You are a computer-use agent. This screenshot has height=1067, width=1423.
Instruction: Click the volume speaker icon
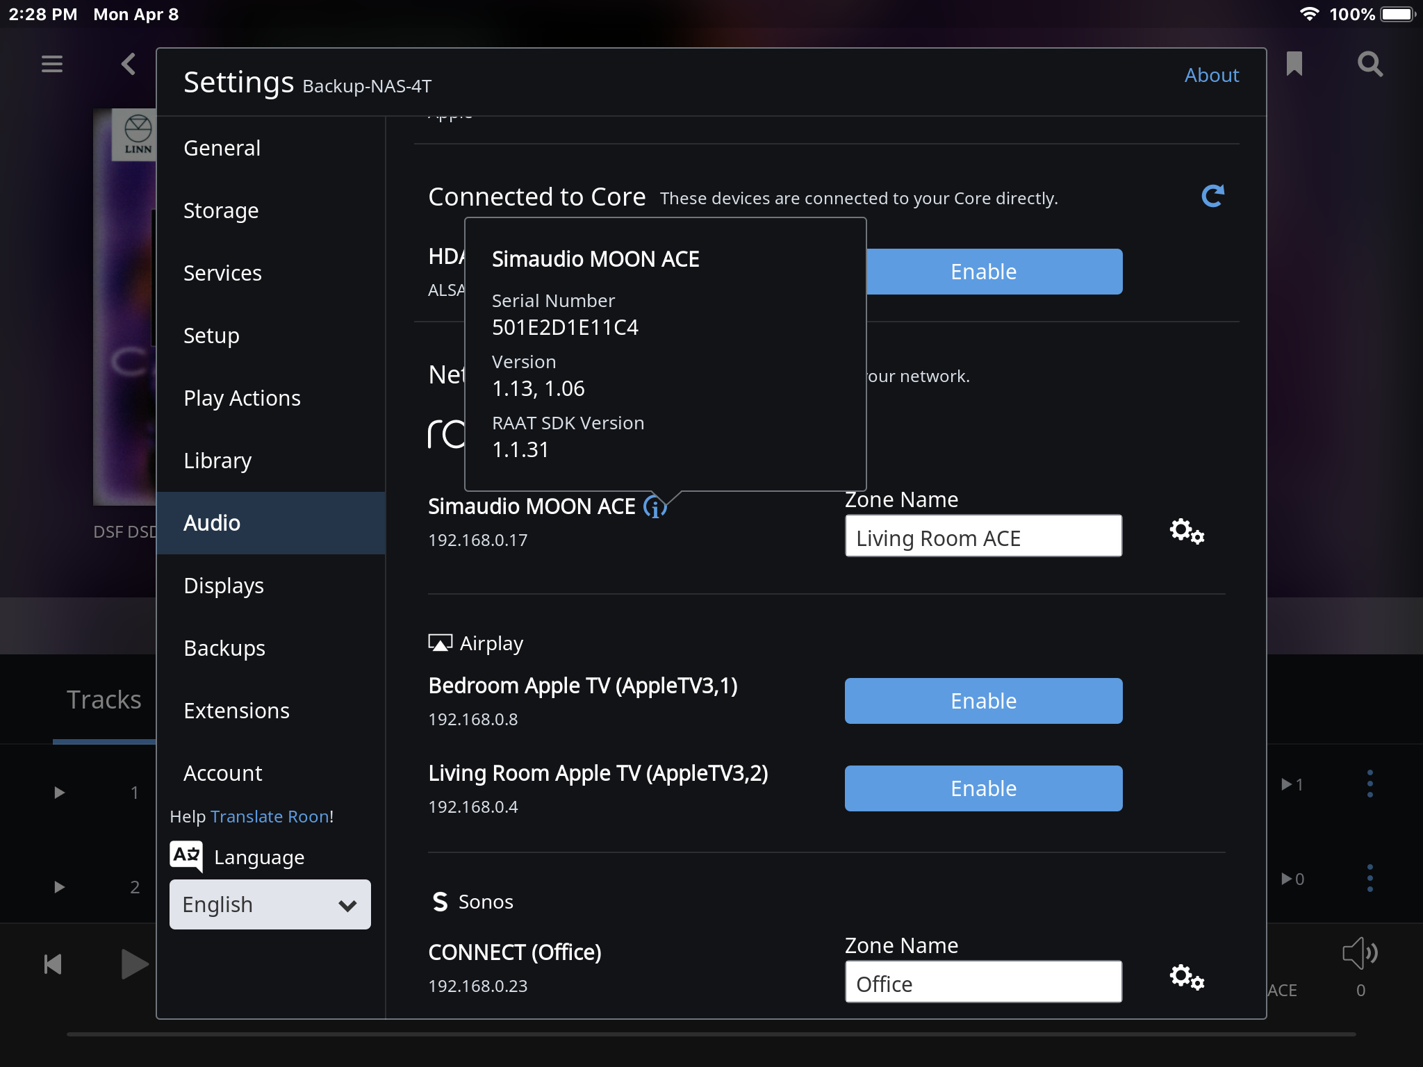pyautogui.click(x=1360, y=953)
